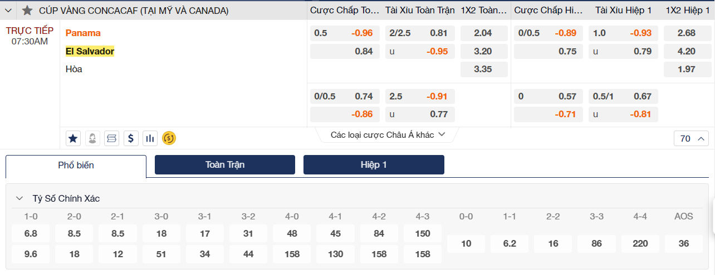The height and width of the screenshot is (275, 715).
Task: Click the dollar sign icon
Action: [130, 138]
